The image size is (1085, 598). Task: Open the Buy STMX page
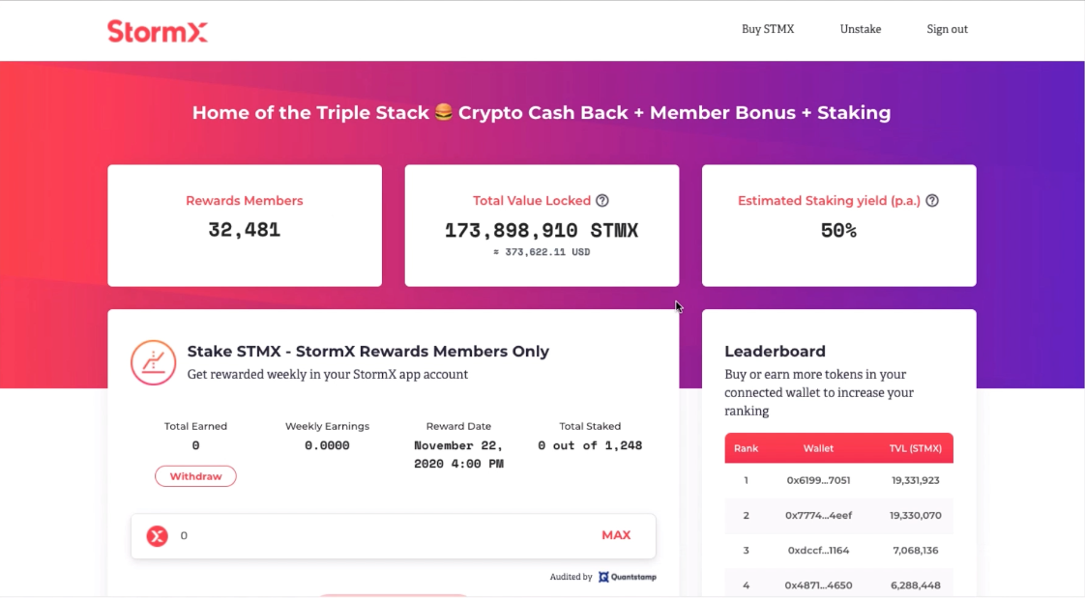[768, 29]
